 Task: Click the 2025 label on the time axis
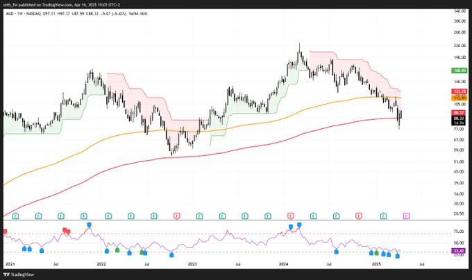click(376, 264)
